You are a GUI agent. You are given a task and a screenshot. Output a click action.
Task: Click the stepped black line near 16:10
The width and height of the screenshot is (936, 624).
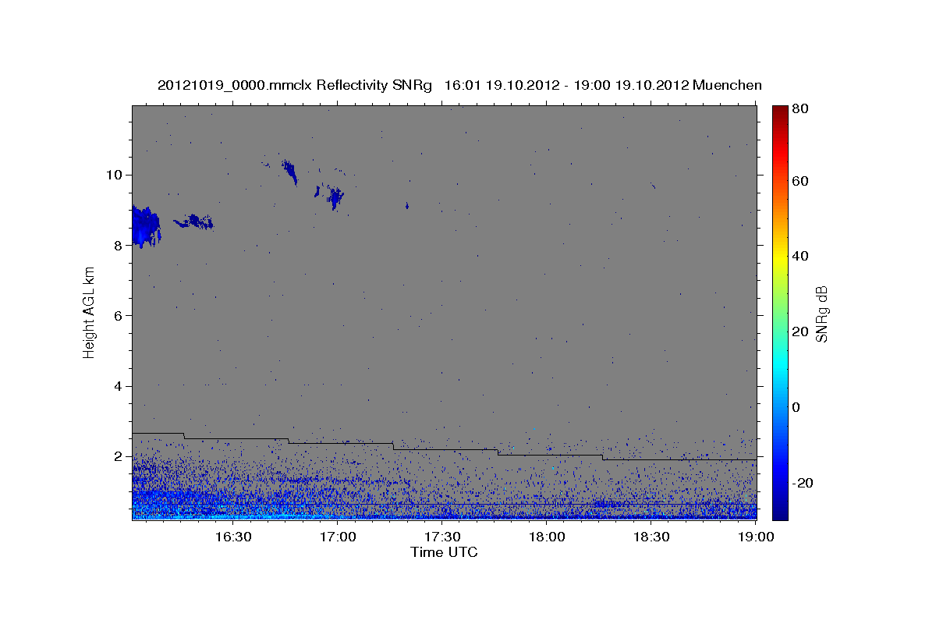158,433
